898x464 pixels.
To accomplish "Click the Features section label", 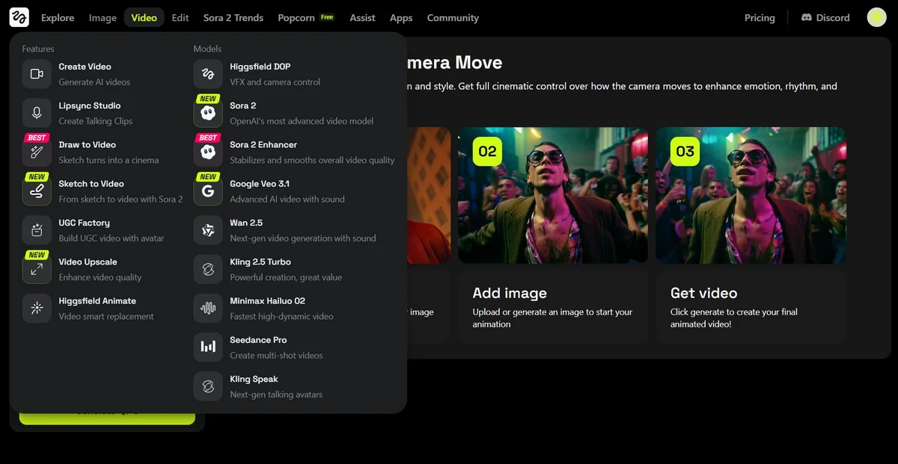I will click(x=38, y=49).
